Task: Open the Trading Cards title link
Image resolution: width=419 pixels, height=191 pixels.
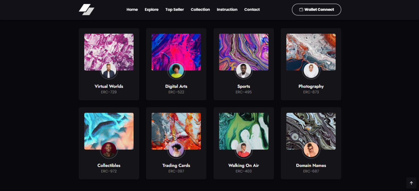Action: click(176, 166)
